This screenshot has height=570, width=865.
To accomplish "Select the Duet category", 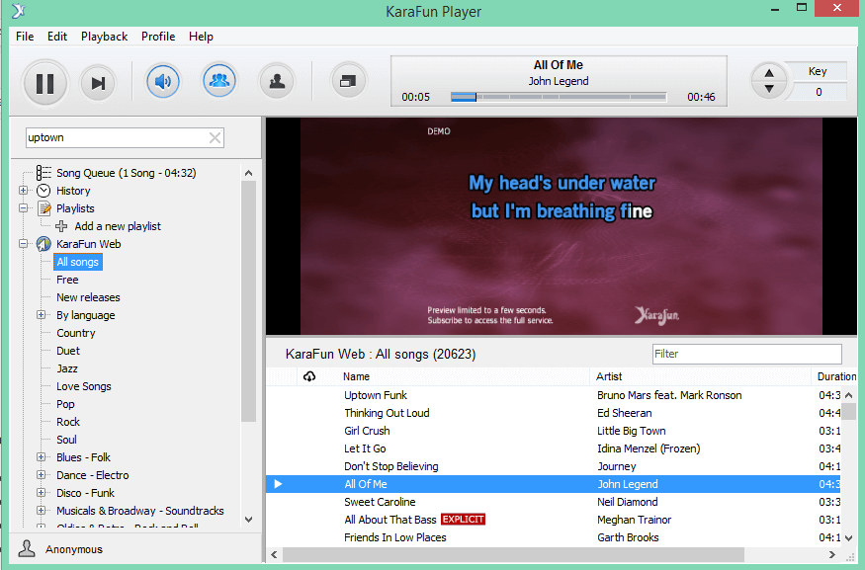I will click(68, 351).
